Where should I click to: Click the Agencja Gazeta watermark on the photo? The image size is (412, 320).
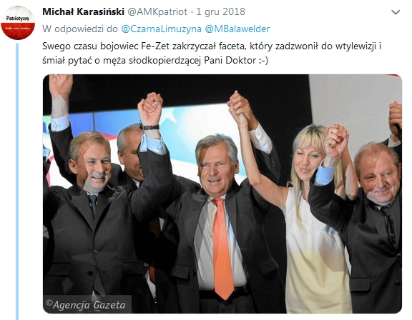tap(86, 304)
